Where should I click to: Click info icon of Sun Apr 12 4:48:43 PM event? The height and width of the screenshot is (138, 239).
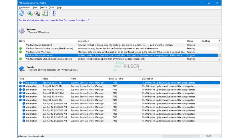pos(24,103)
